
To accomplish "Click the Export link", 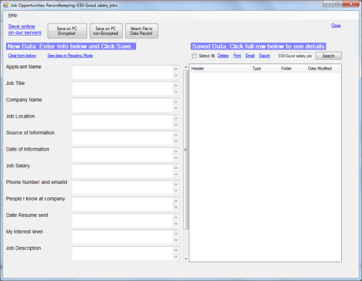I will (x=265, y=56).
